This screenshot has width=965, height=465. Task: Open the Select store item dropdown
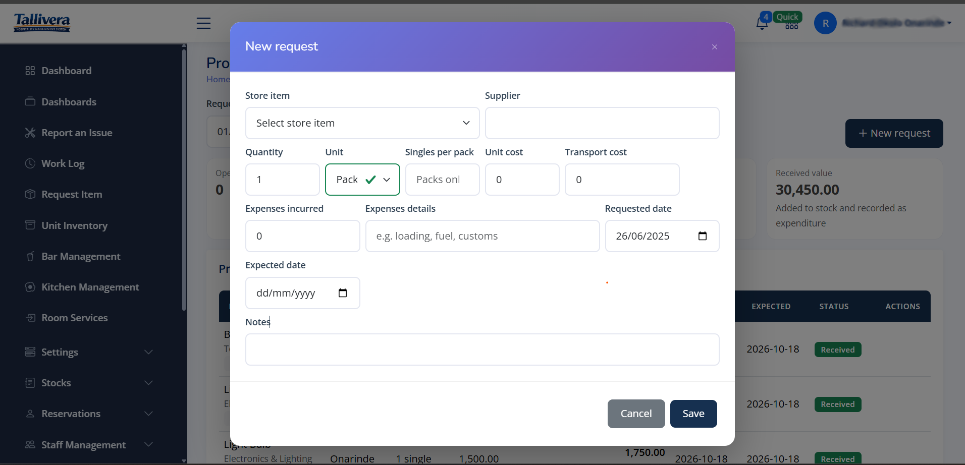point(362,123)
